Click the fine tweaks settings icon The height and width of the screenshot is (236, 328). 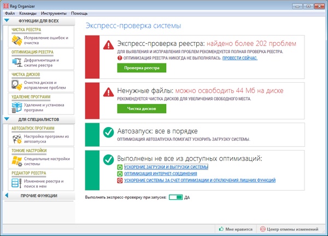click(16, 161)
